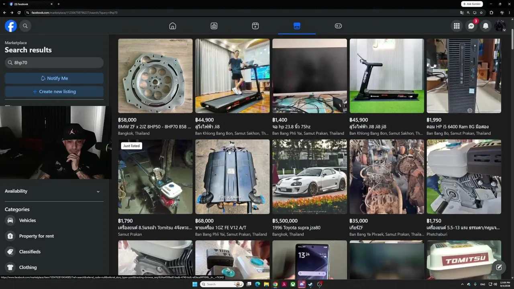Click the Clothing shirt icon
The height and width of the screenshot is (289, 514).
tap(10, 267)
